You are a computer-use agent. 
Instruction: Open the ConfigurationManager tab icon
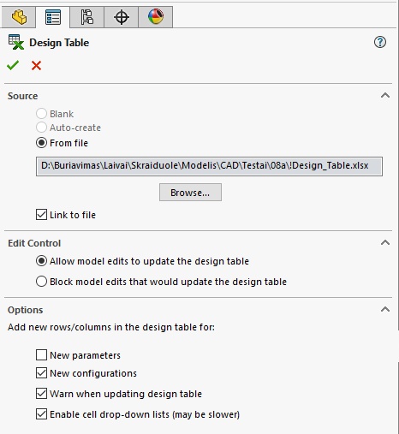point(87,17)
